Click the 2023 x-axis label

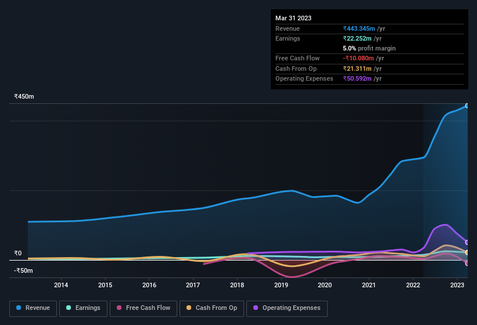pyautogui.click(x=457, y=285)
